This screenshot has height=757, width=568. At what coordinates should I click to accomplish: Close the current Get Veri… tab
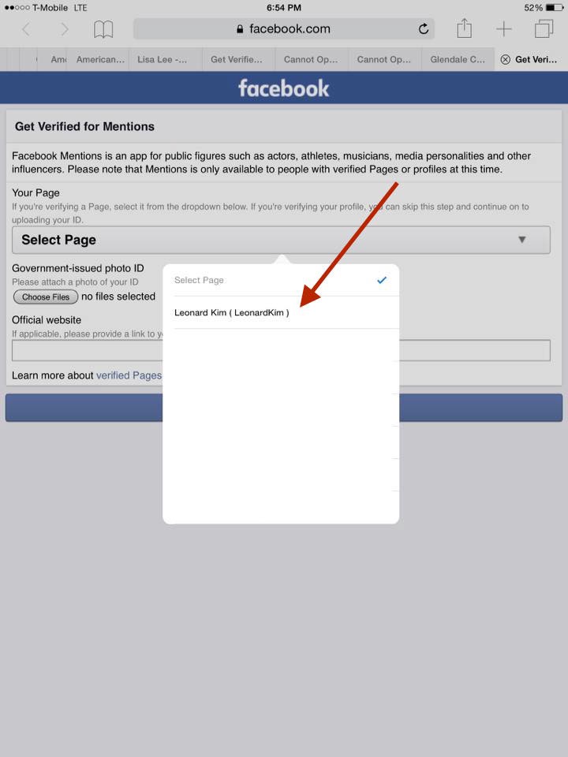click(505, 59)
